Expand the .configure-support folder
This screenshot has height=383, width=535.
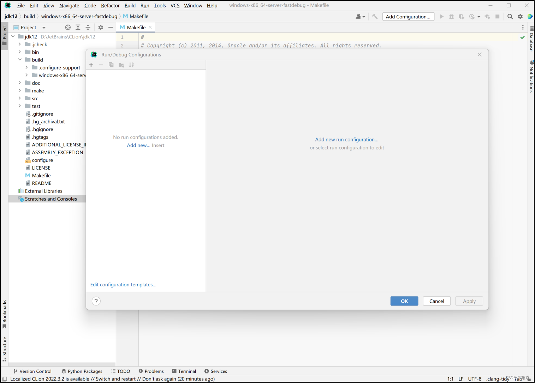[27, 68]
